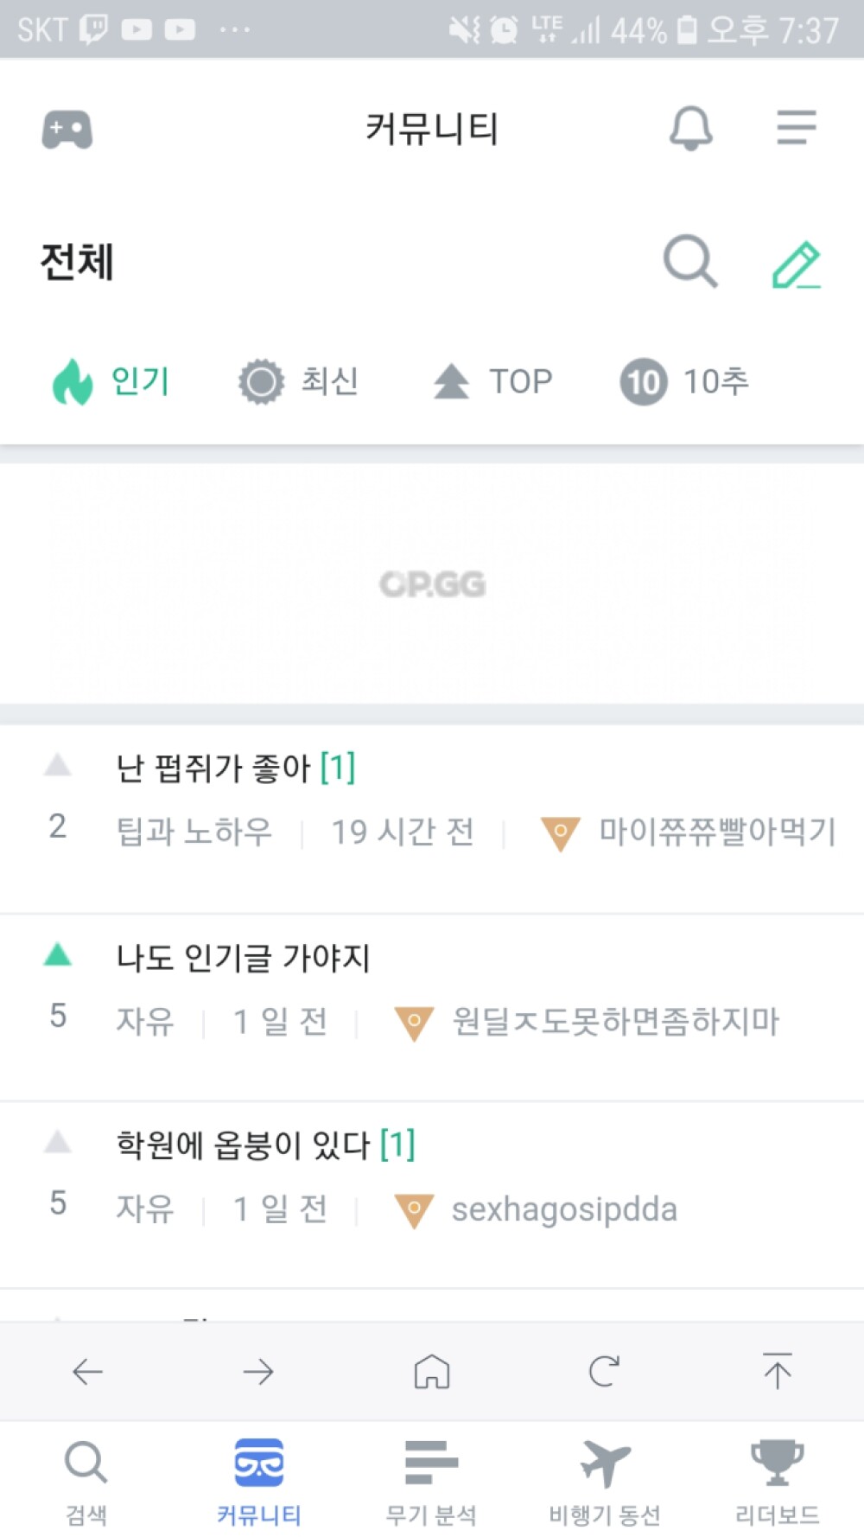Image resolution: width=864 pixels, height=1537 pixels.
Task: Open post titled 나도 인기글 가야지
Action: [x=244, y=958]
